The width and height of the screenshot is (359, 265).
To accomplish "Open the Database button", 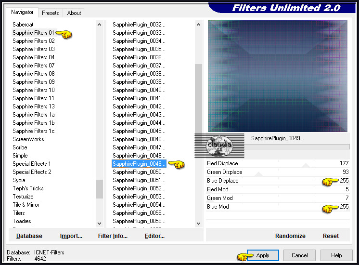I will click(x=29, y=236).
